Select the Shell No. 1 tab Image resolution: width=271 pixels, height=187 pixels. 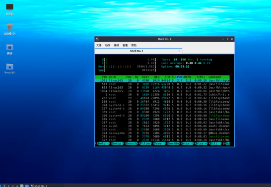click(x=138, y=51)
